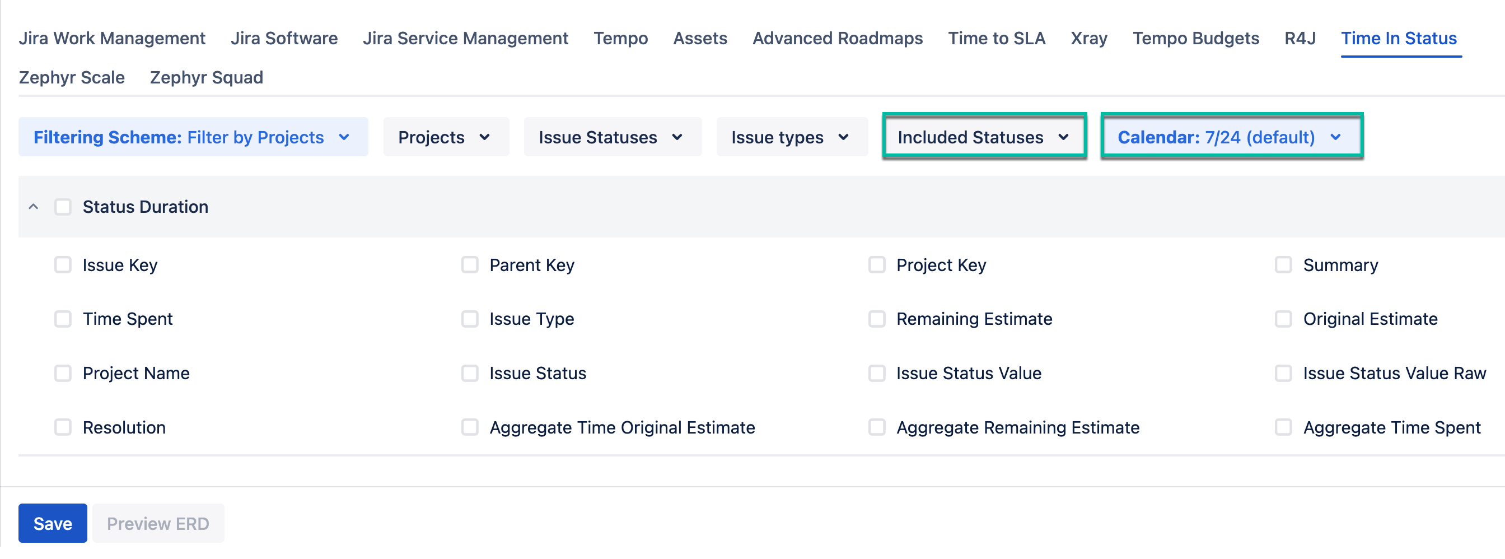The height and width of the screenshot is (559, 1505).
Task: Enable the Time Spent checkbox
Action: click(63, 319)
